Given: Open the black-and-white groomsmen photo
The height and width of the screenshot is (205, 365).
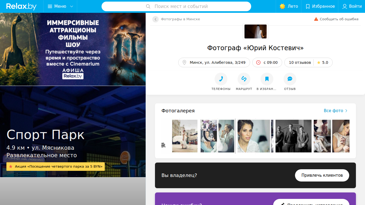Looking at the screenshot, I should 293,136.
